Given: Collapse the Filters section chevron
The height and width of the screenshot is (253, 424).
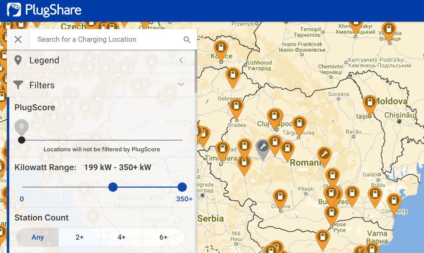Looking at the screenshot, I should 181,84.
